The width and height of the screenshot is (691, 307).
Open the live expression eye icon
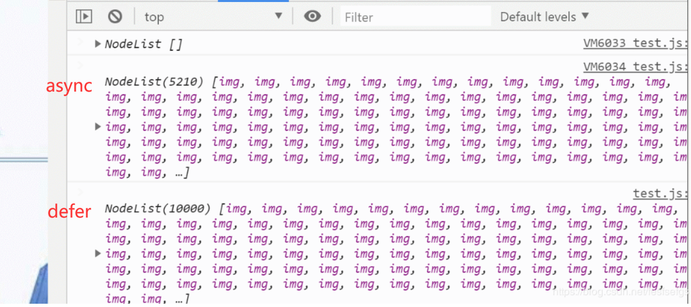[313, 16]
